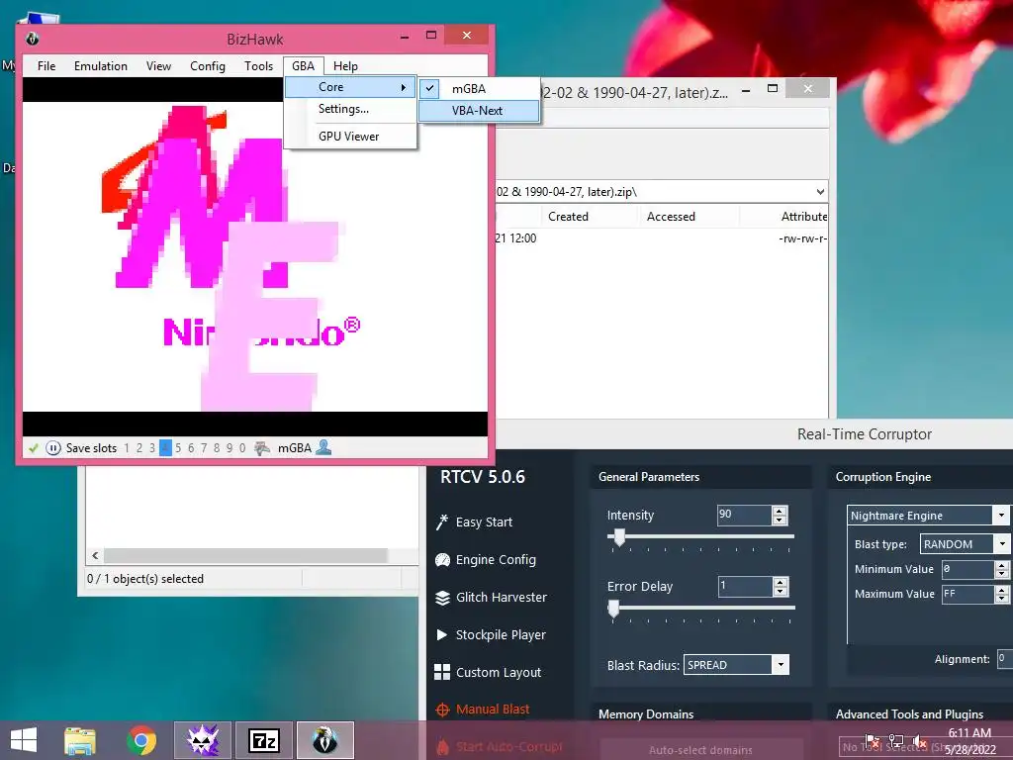Sort by Attributes column in 7-Zip
Viewport: 1013px width, 760px height.
[x=803, y=217]
